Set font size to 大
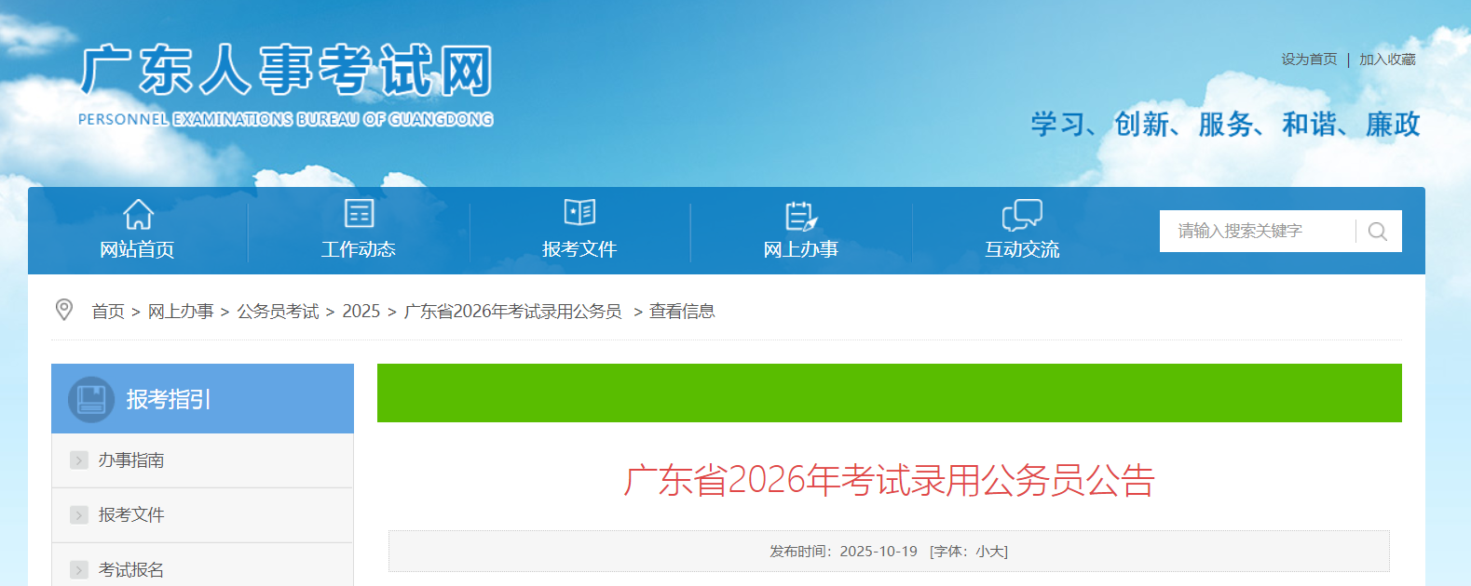This screenshot has width=1471, height=586. tap(997, 552)
